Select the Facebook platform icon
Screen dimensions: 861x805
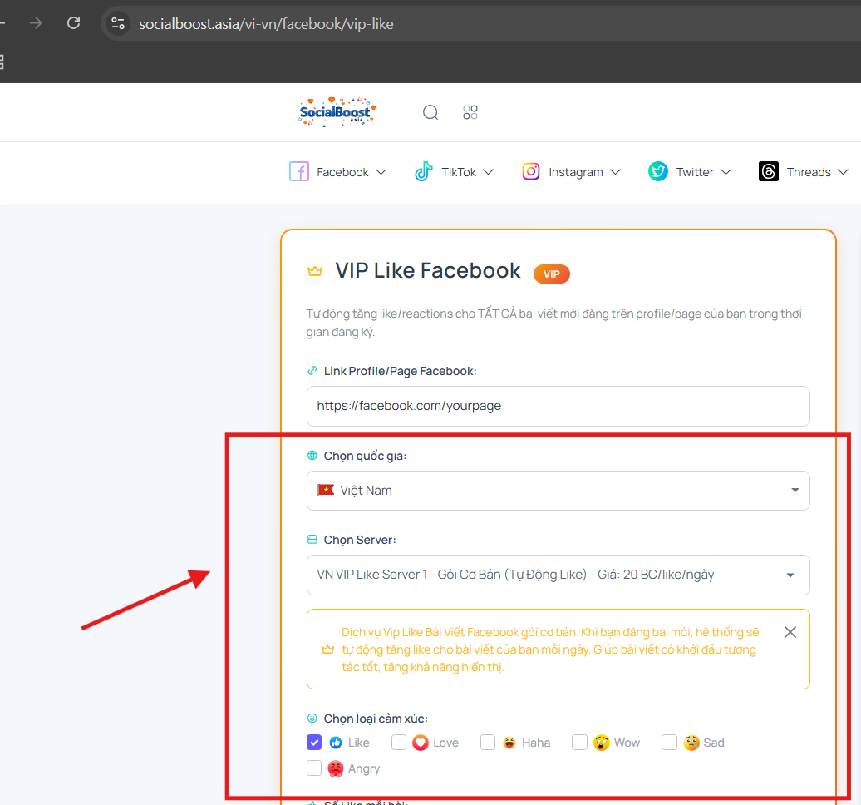click(298, 171)
